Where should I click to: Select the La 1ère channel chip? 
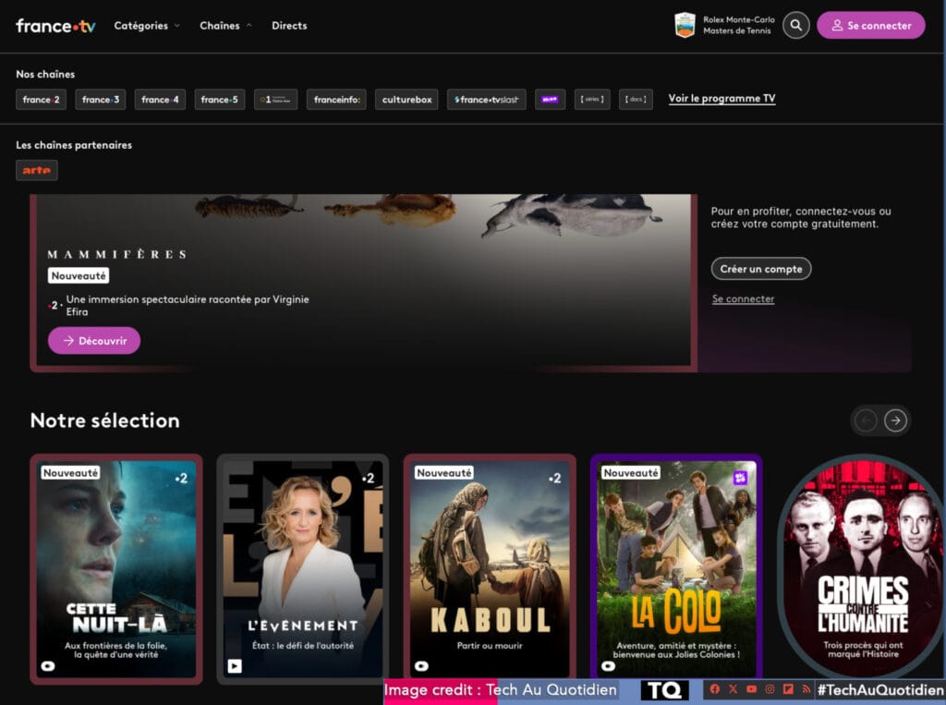[275, 100]
